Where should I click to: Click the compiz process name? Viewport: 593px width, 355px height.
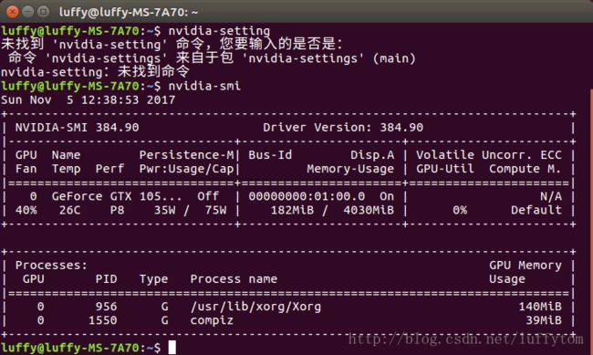point(212,320)
